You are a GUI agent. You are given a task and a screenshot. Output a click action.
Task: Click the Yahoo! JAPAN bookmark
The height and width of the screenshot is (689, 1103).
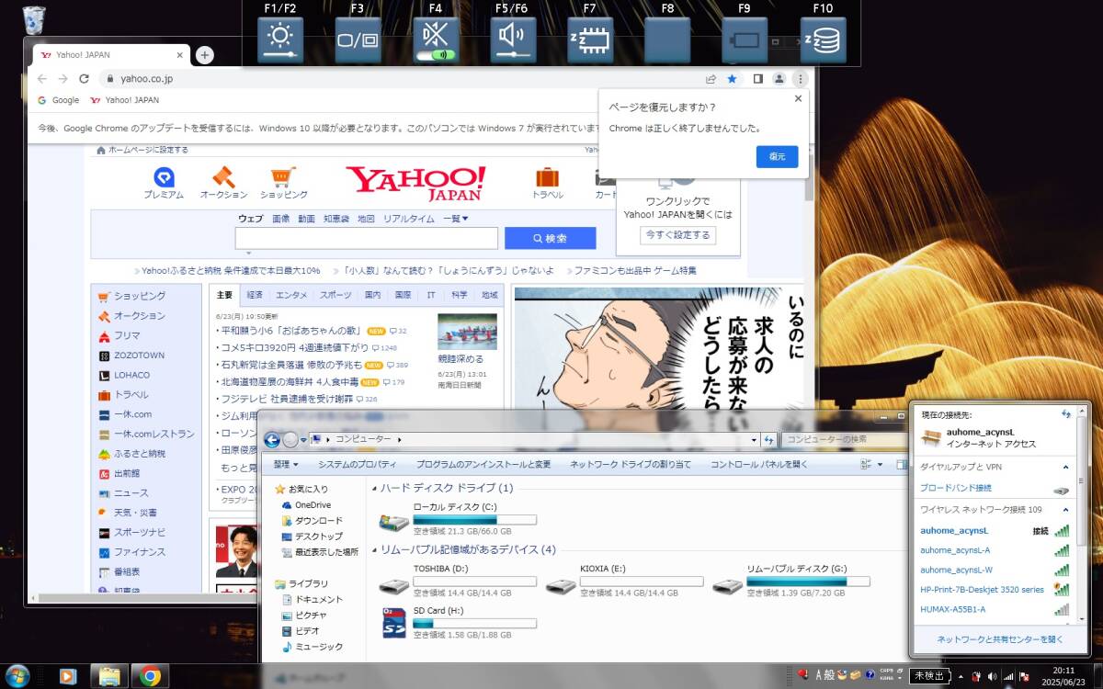tap(124, 100)
